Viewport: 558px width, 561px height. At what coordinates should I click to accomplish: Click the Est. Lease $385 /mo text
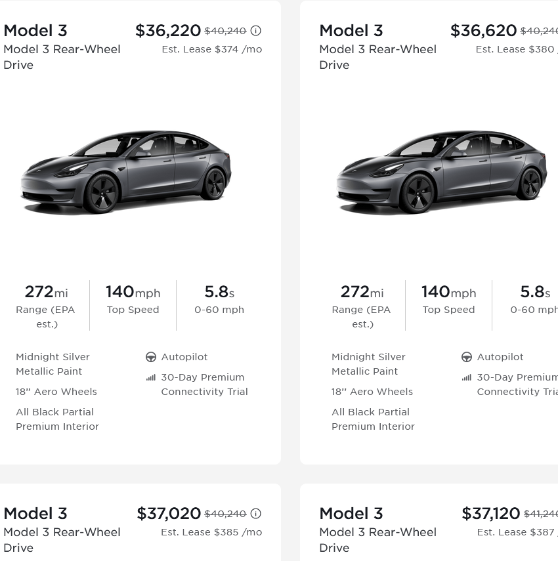(x=211, y=532)
